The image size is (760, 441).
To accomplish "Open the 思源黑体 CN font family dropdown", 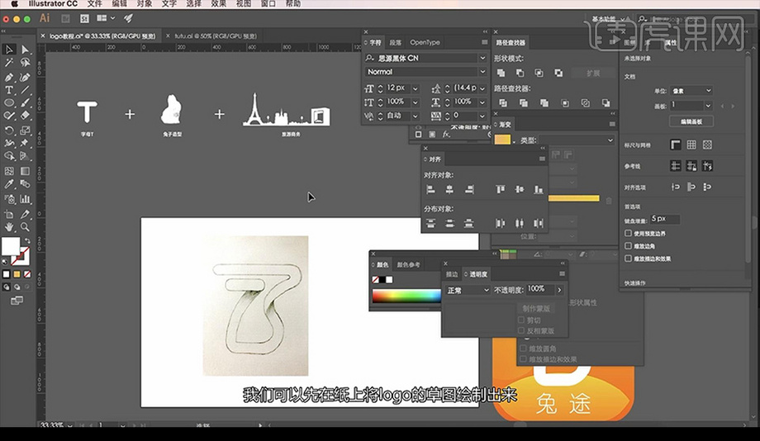I will [482, 59].
